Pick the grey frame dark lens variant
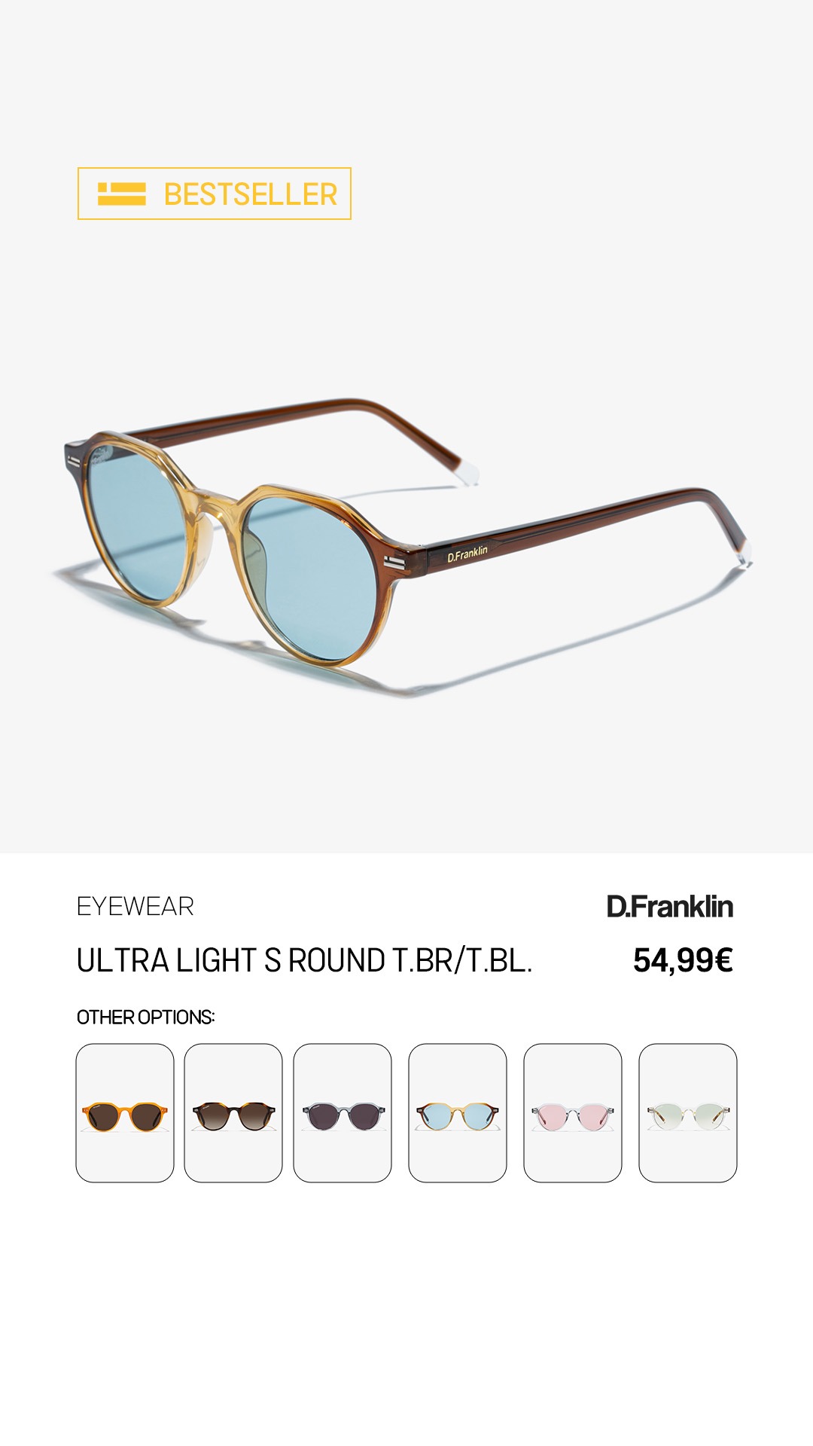The image size is (813, 1446). point(343,1112)
